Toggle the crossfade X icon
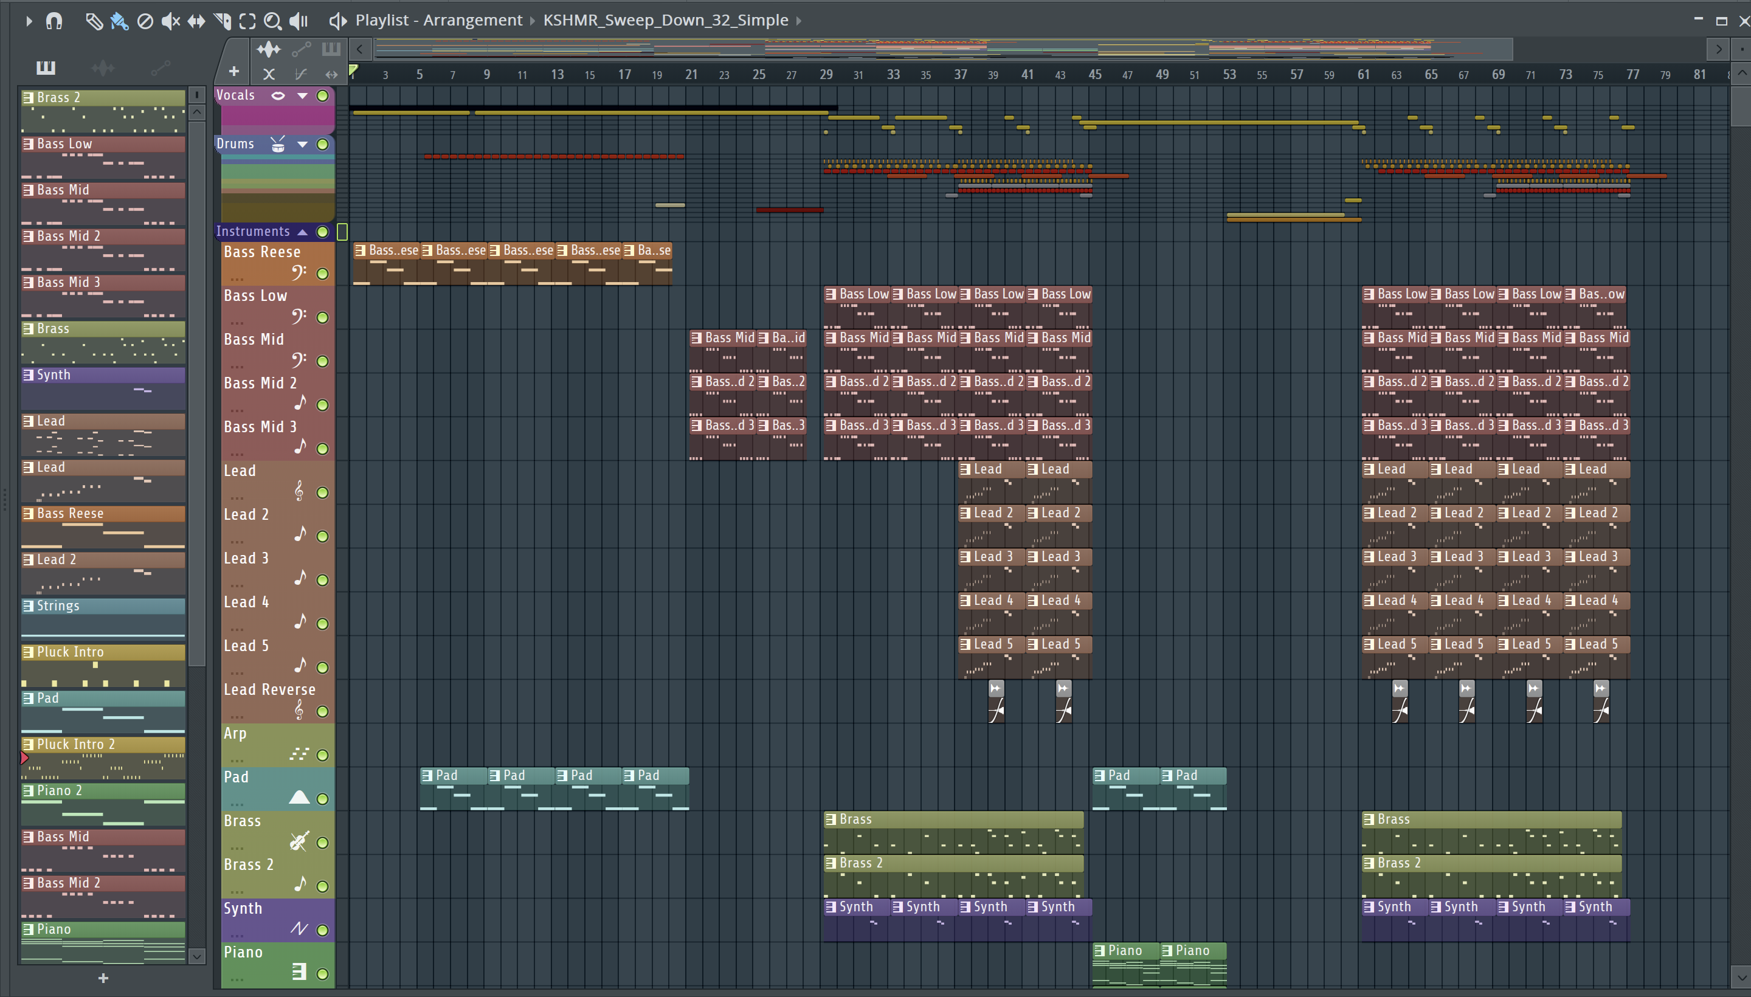1751x997 pixels. pos(269,74)
